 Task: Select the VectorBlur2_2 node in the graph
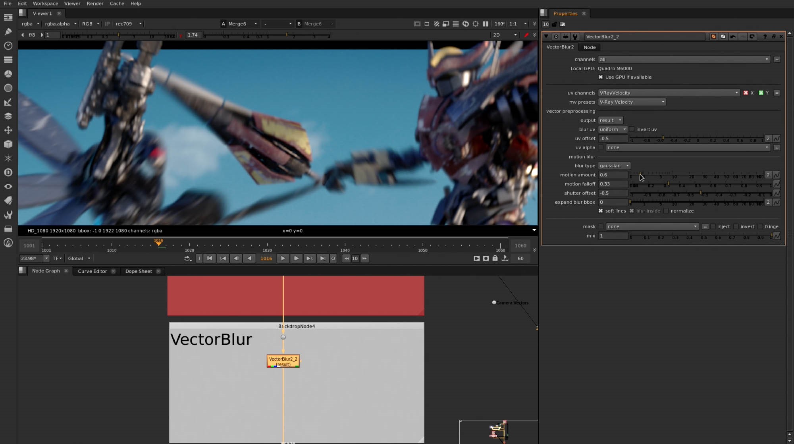point(283,361)
